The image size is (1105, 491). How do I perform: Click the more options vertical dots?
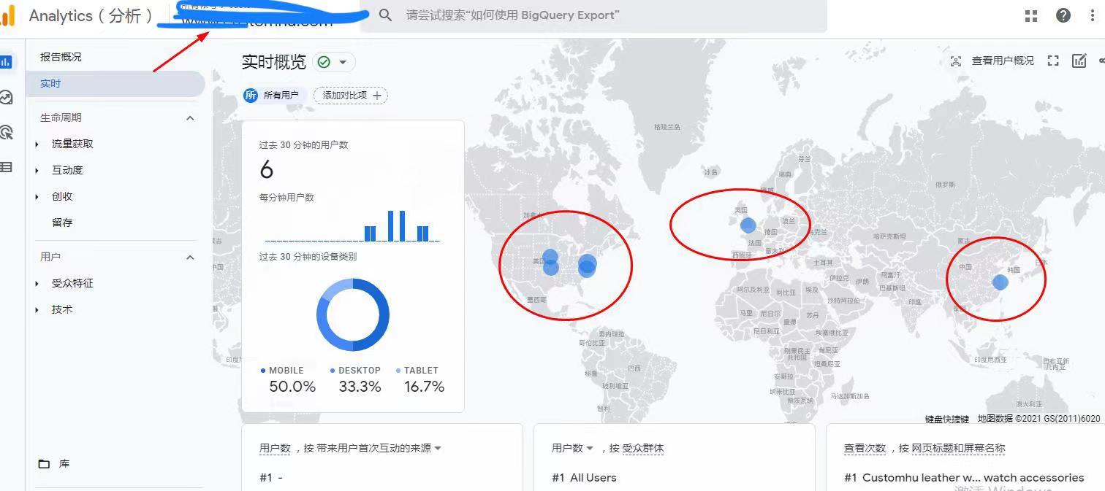point(1093,15)
